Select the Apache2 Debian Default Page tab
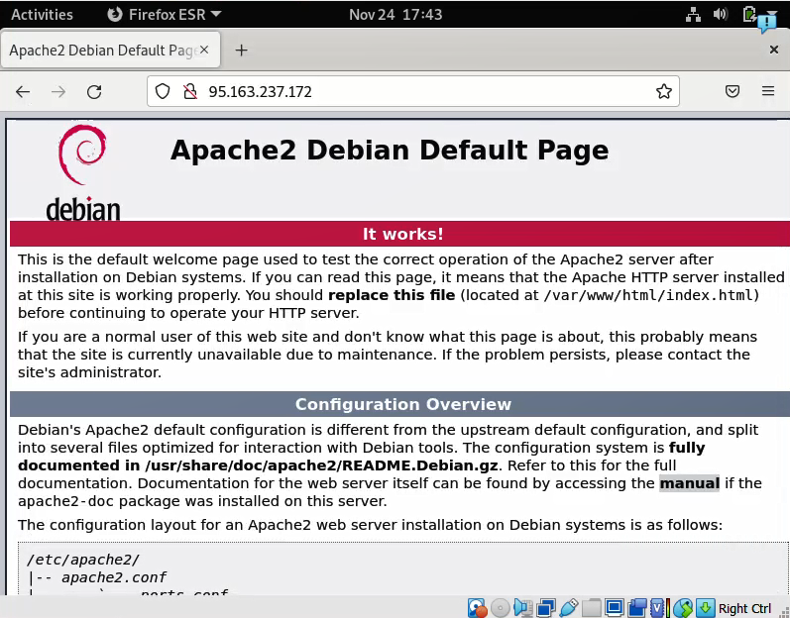 [x=99, y=50]
